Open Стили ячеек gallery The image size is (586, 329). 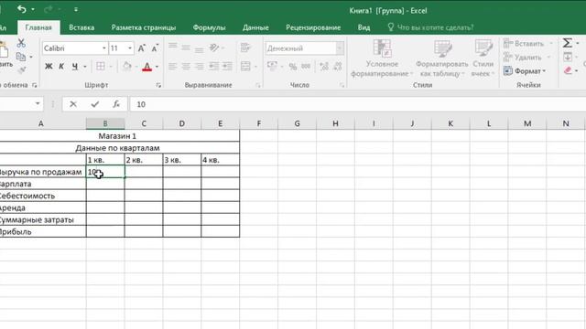[483, 58]
